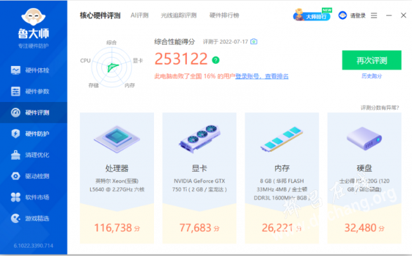Click the 内存 card title
This screenshot has height=256, width=412.
(282, 169)
